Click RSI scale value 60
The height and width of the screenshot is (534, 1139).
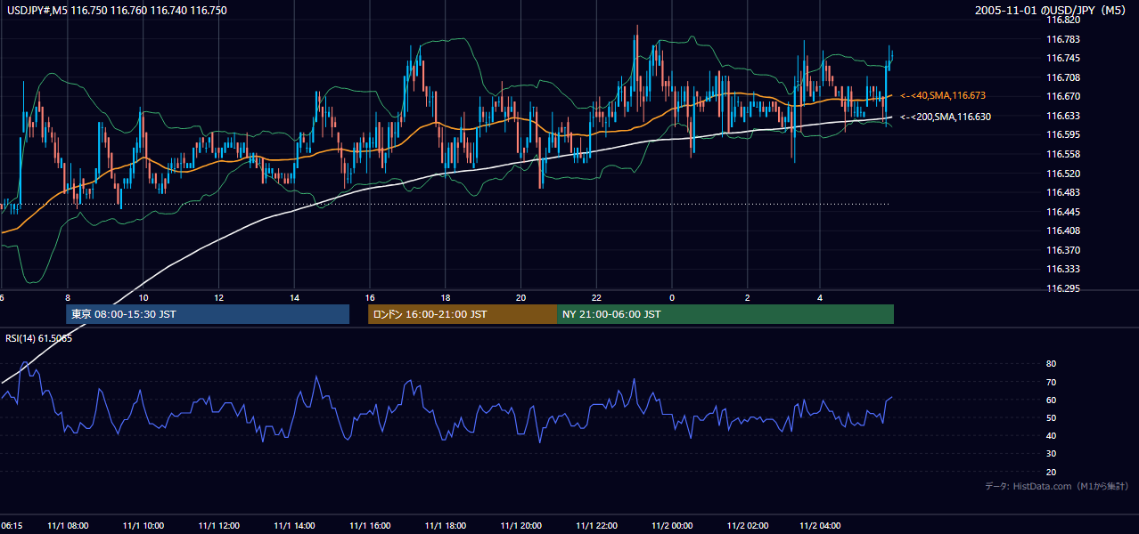coord(1051,400)
